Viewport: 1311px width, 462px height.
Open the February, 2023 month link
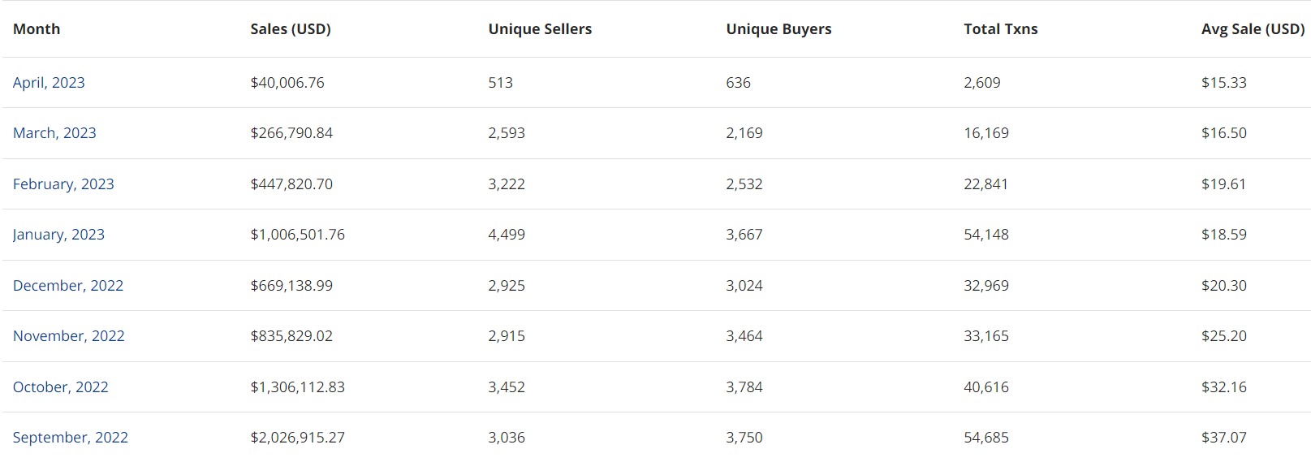pyautogui.click(x=63, y=184)
